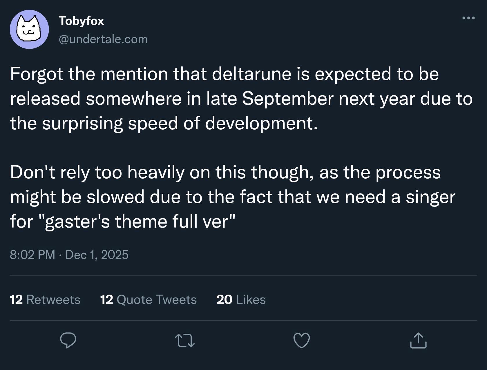Click the word "deltarune" in the tweet
Image resolution: width=487 pixels, height=370 pixels.
pyautogui.click(x=251, y=74)
